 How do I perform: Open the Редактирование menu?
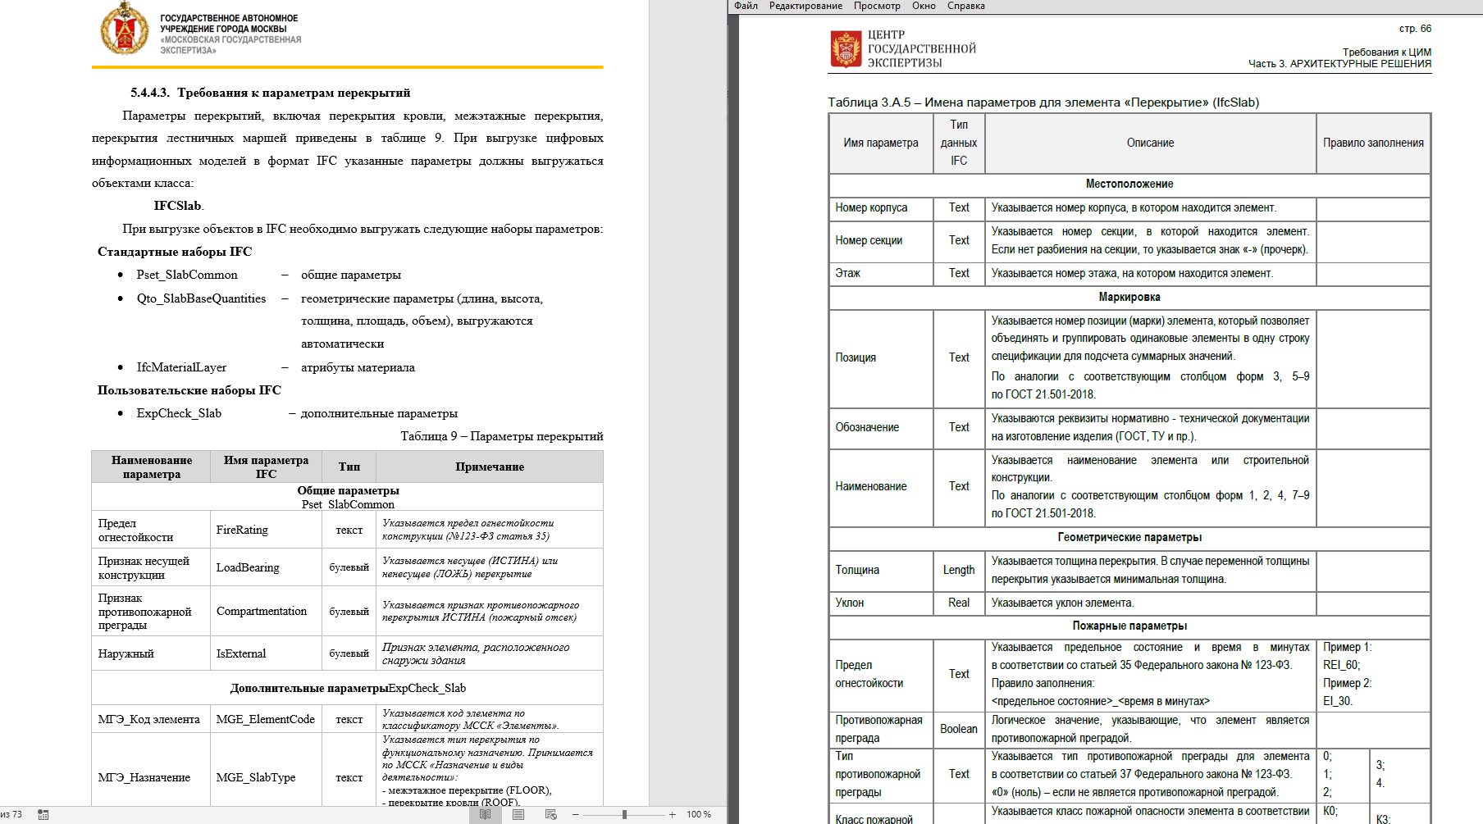[805, 6]
